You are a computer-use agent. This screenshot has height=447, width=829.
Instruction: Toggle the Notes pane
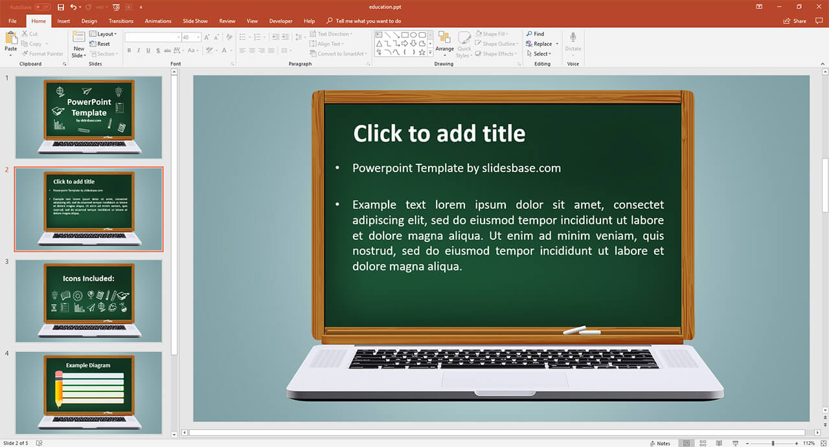tap(659, 443)
